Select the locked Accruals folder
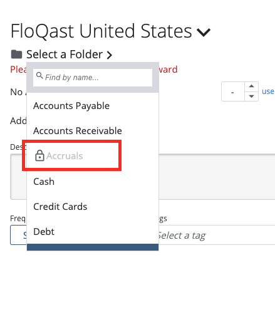The image size is (275, 312). click(93, 156)
